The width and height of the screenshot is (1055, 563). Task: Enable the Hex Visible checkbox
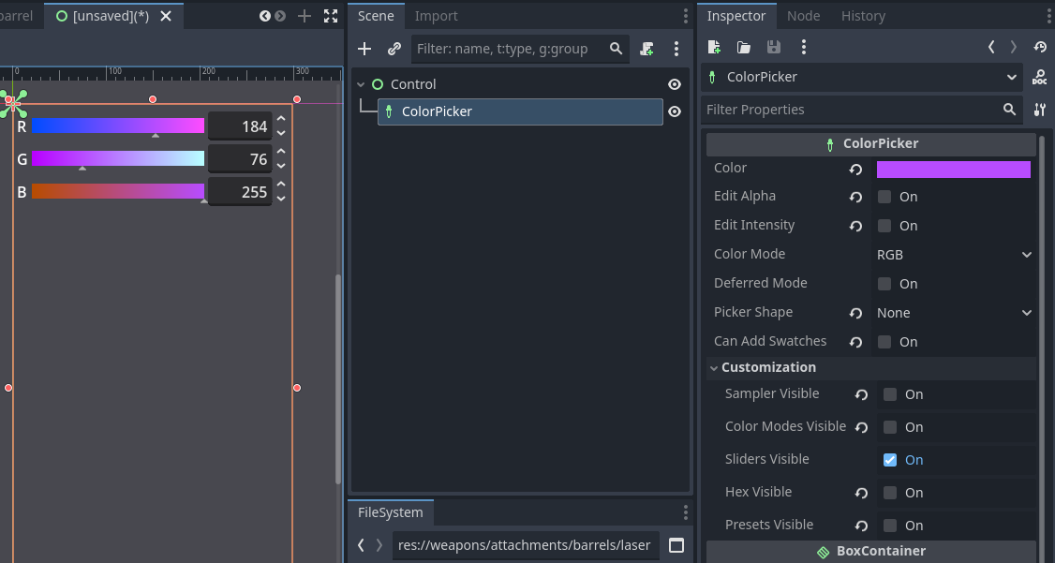[x=890, y=493]
